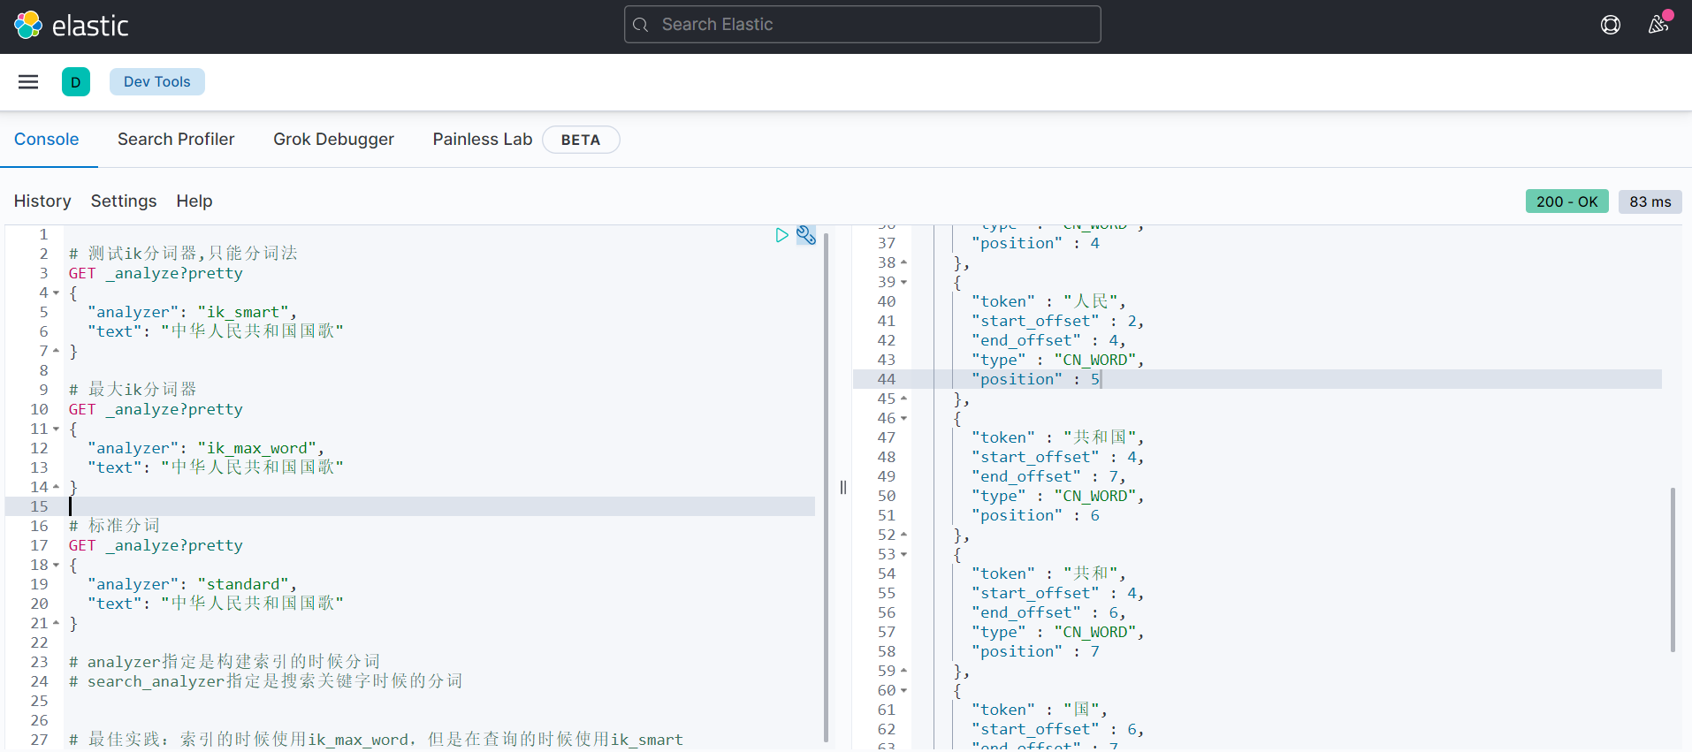Click the BETA badge
The width and height of the screenshot is (1692, 752).
[x=581, y=140]
